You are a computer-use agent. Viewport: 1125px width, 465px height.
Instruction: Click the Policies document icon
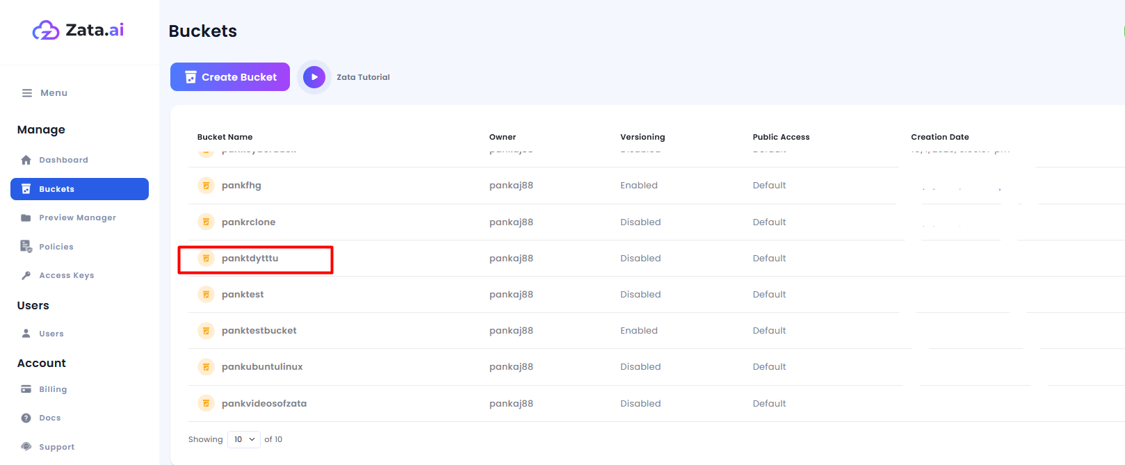[26, 247]
